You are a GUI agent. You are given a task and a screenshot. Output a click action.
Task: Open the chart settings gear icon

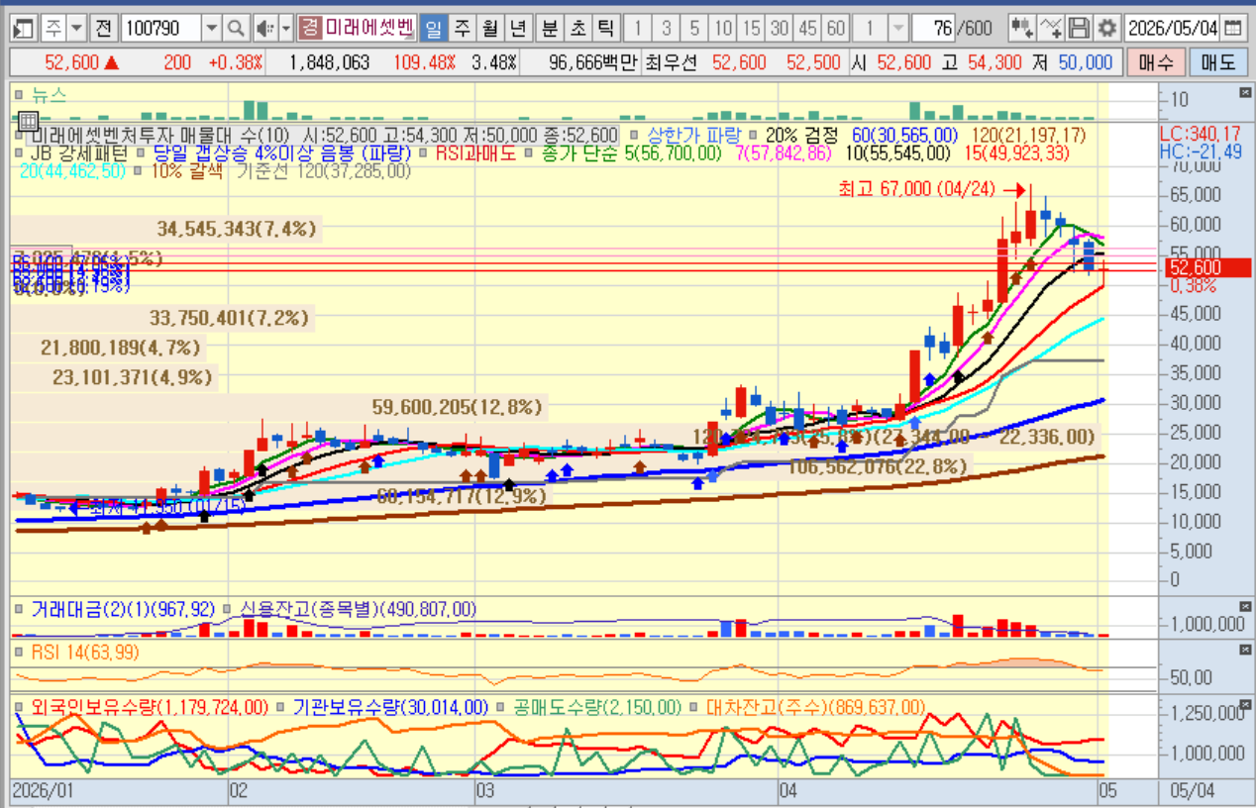[1106, 27]
